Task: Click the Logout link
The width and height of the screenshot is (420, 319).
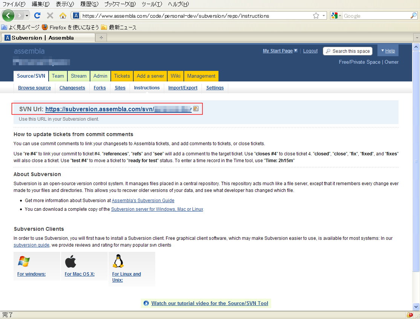Action: click(310, 51)
